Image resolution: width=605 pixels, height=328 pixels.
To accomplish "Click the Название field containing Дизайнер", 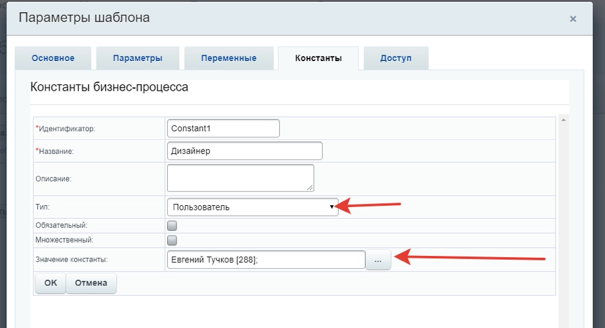I will click(x=244, y=151).
